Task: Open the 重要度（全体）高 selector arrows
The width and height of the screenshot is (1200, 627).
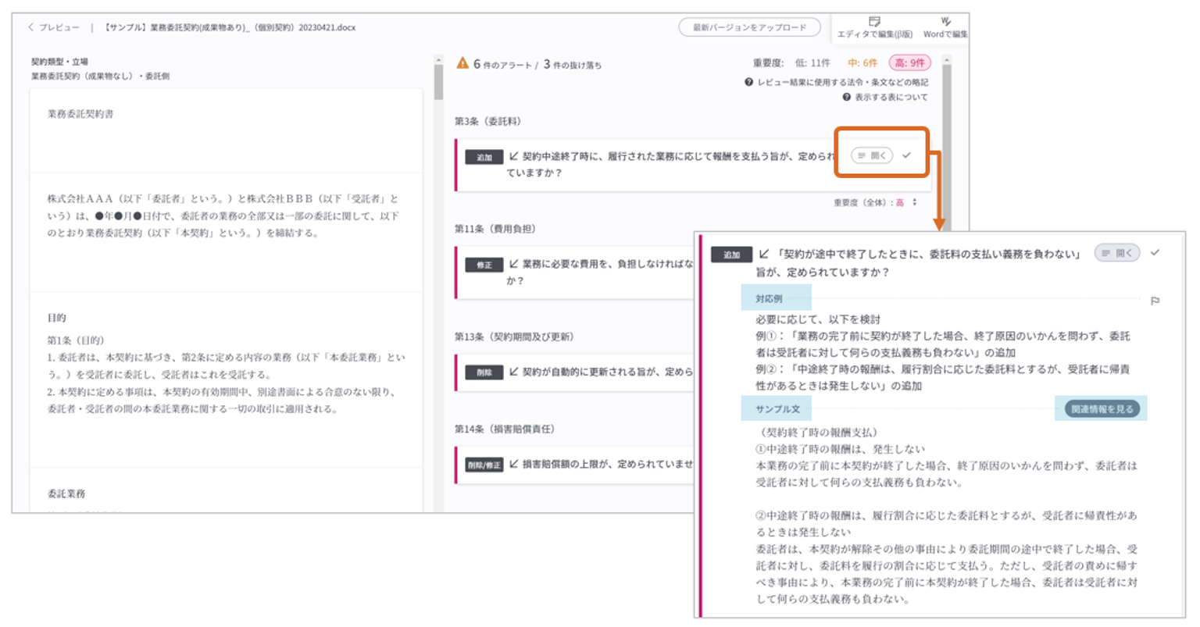Action: [914, 203]
